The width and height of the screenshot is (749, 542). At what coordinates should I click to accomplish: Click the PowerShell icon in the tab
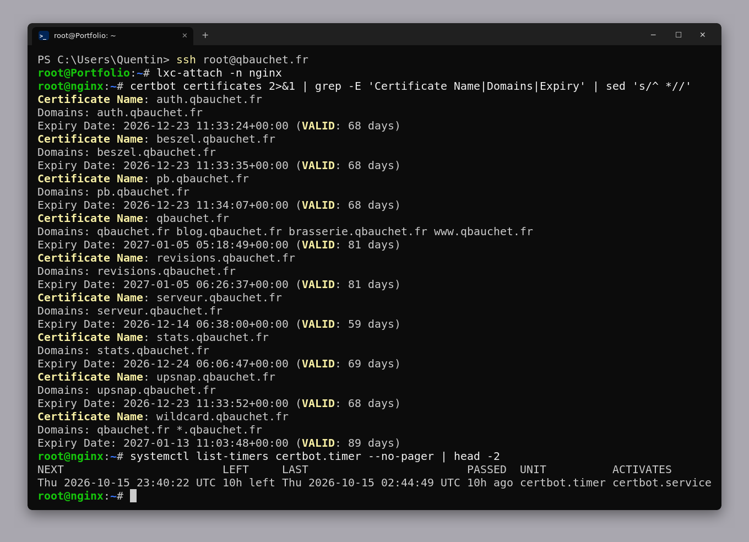click(x=44, y=36)
